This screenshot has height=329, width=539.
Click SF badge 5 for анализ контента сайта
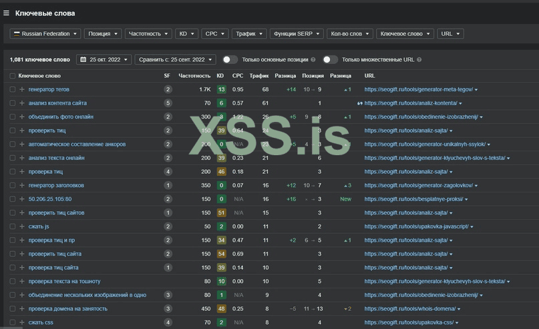168,103
